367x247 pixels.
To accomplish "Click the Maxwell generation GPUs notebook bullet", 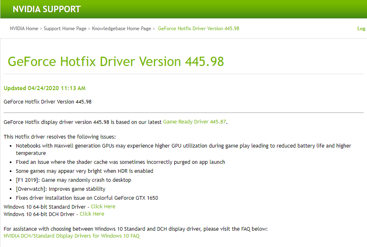I will point(183,149).
